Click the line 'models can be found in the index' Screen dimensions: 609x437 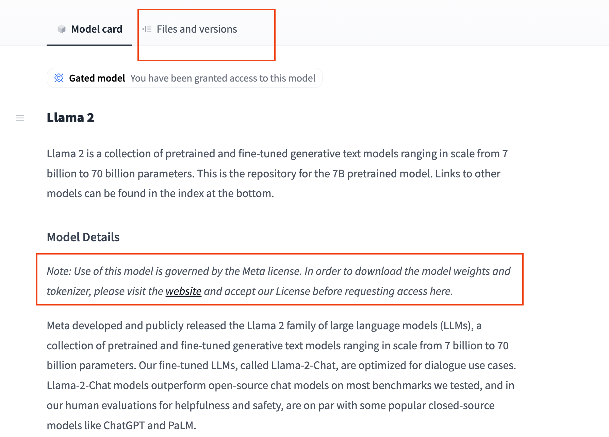[x=160, y=194]
